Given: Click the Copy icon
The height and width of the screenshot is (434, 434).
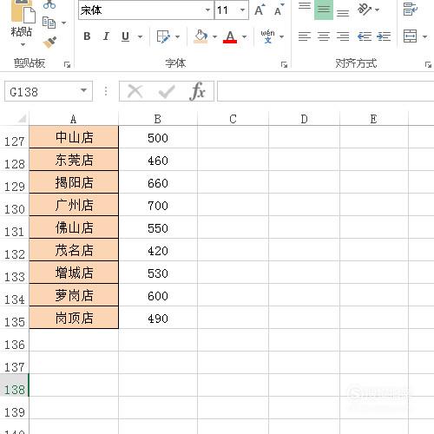Looking at the screenshot, I should (49, 23).
